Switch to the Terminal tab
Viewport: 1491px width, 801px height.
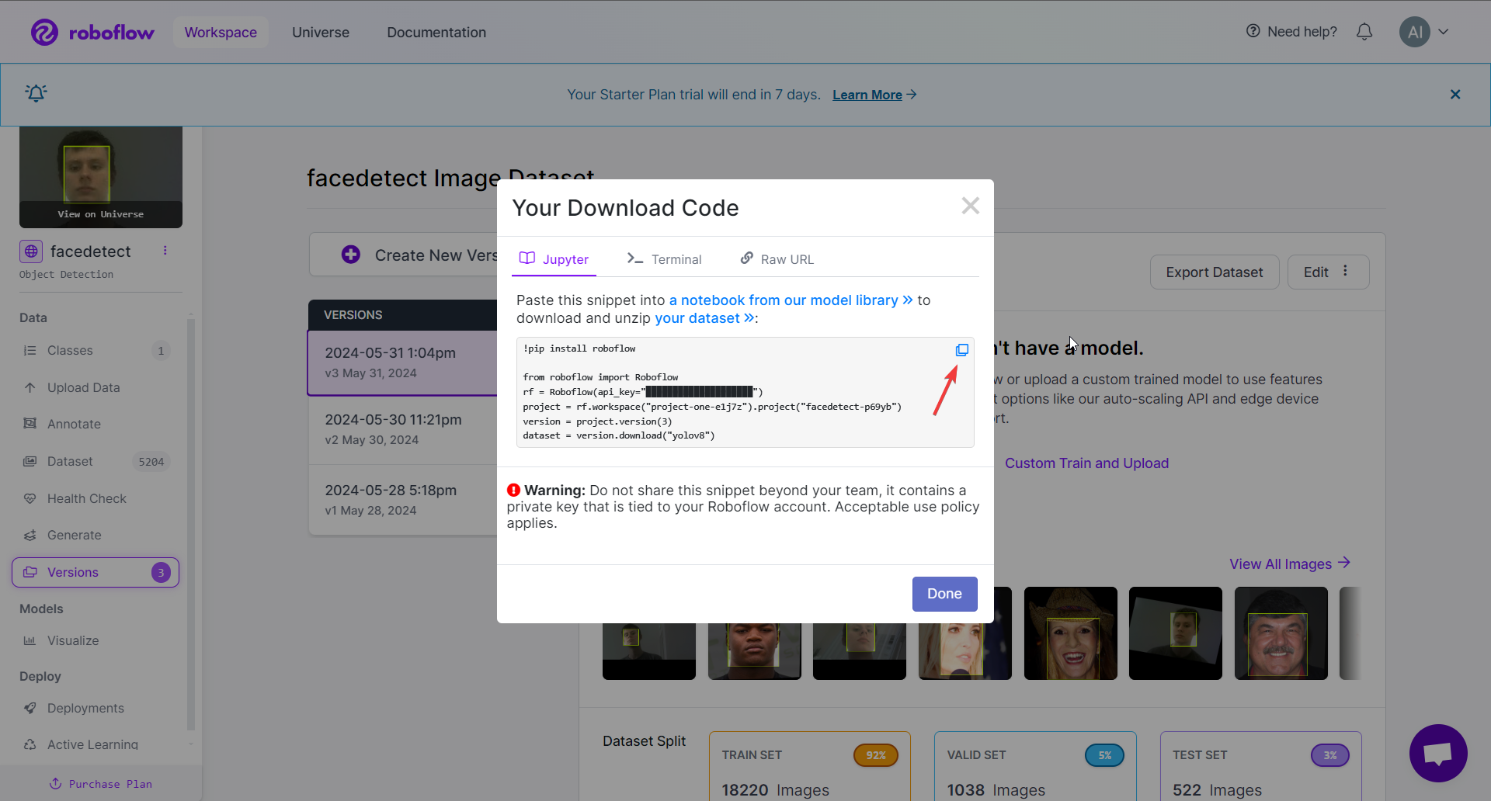pos(665,259)
